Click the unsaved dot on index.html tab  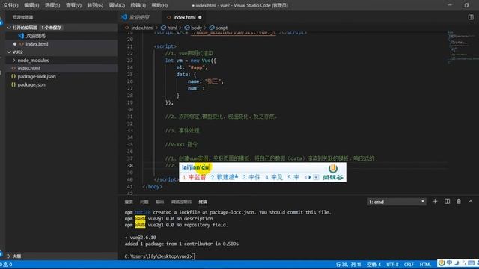point(200,17)
